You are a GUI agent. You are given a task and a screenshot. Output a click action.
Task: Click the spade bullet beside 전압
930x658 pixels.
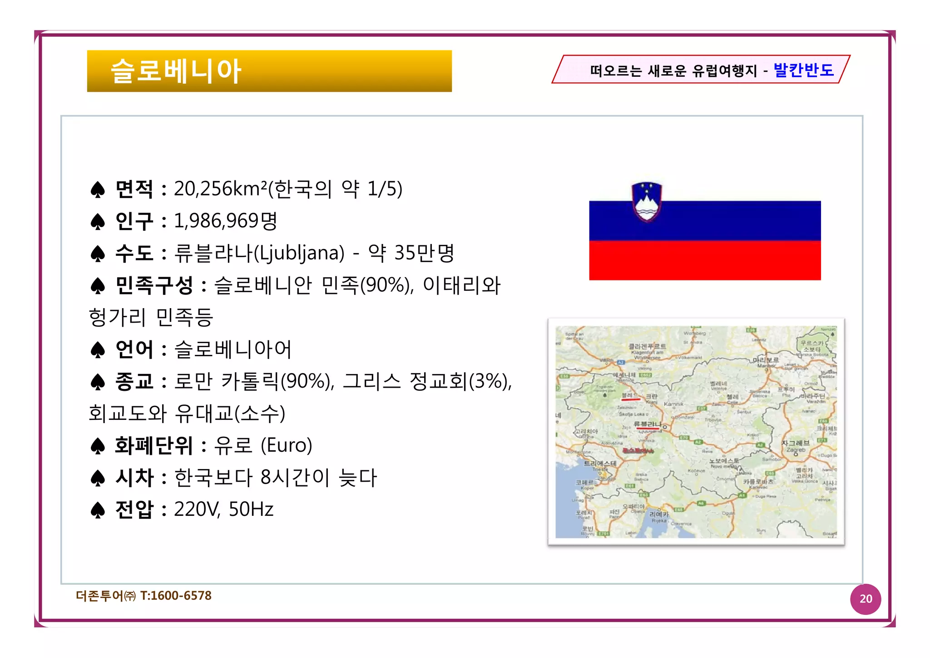click(x=98, y=510)
